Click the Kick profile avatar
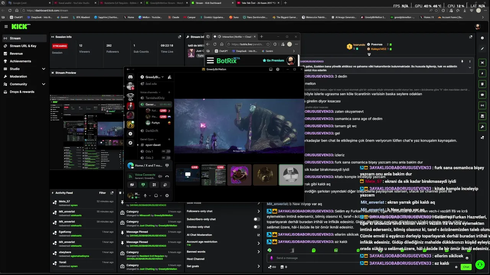490x275 pixels. [x=478, y=26]
